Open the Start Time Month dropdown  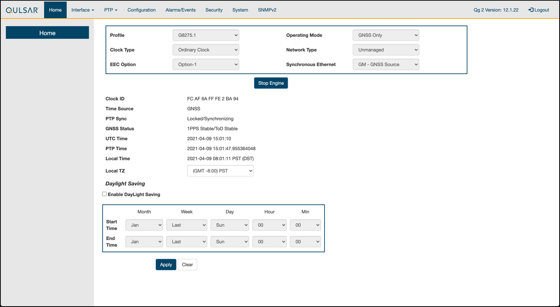(x=144, y=225)
